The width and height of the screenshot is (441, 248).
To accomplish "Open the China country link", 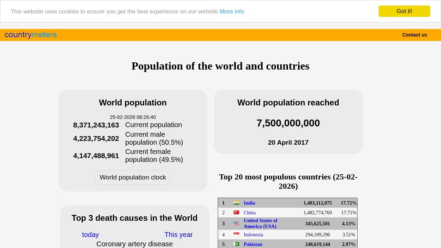I will [x=249, y=213].
